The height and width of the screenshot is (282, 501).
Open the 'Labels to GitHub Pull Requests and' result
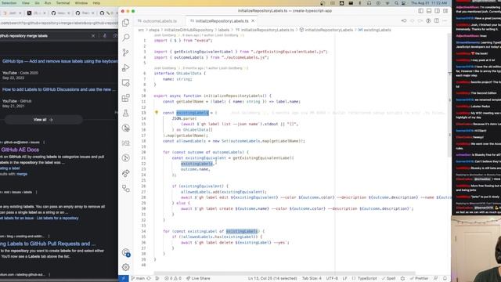click(x=48, y=244)
